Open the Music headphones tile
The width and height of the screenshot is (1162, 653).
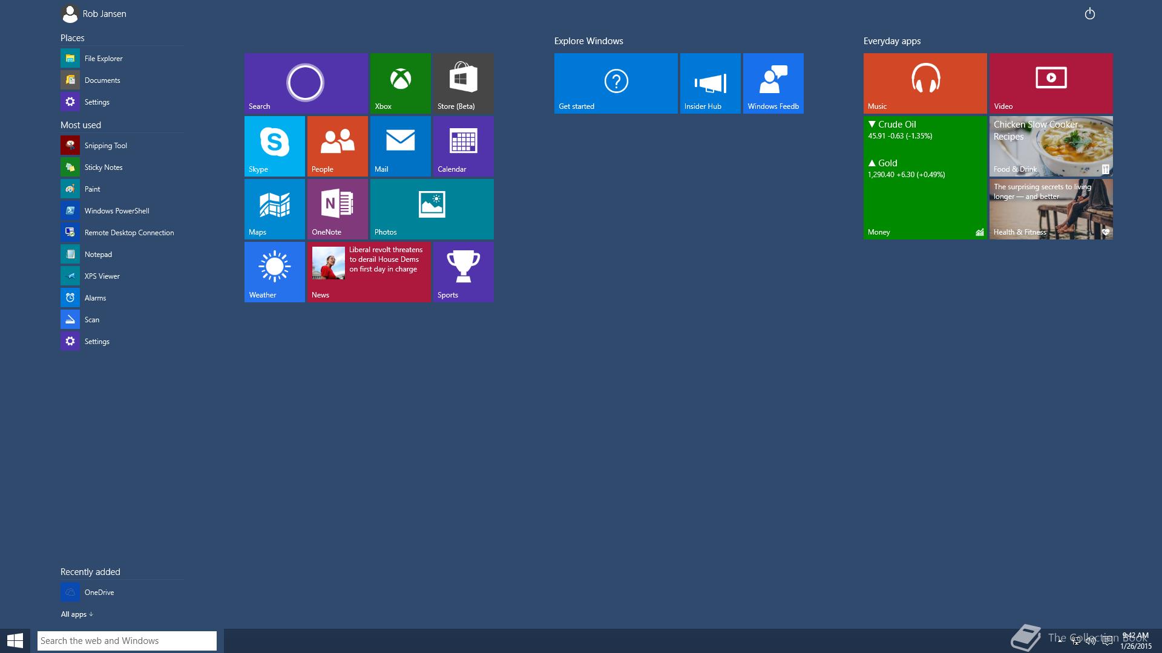[x=925, y=83]
